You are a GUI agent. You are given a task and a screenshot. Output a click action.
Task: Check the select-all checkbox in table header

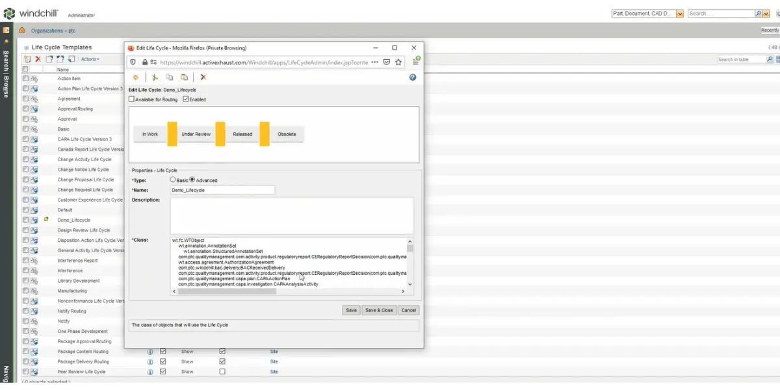click(25, 69)
